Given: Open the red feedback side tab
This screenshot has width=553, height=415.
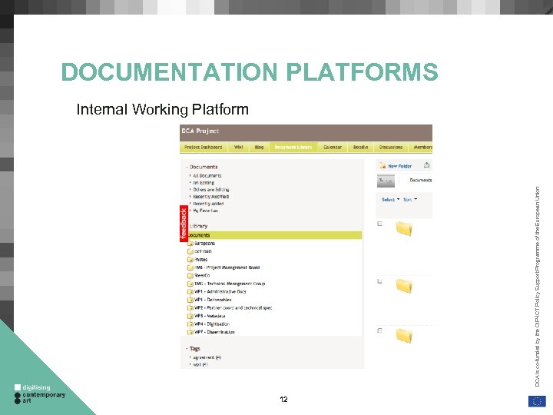Looking at the screenshot, I should (x=184, y=224).
